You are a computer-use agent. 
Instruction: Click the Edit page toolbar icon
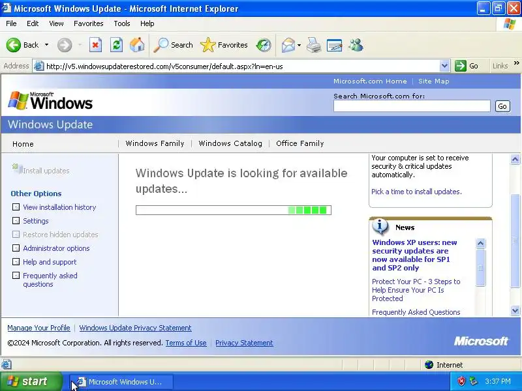pyautogui.click(x=335, y=45)
